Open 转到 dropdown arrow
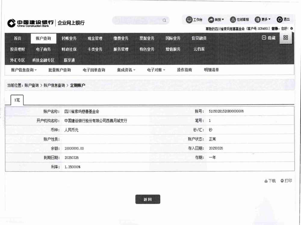 click(223, 19)
